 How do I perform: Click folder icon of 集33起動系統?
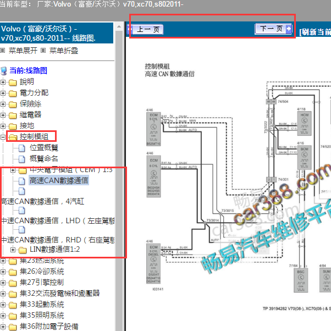pos(13,305)
